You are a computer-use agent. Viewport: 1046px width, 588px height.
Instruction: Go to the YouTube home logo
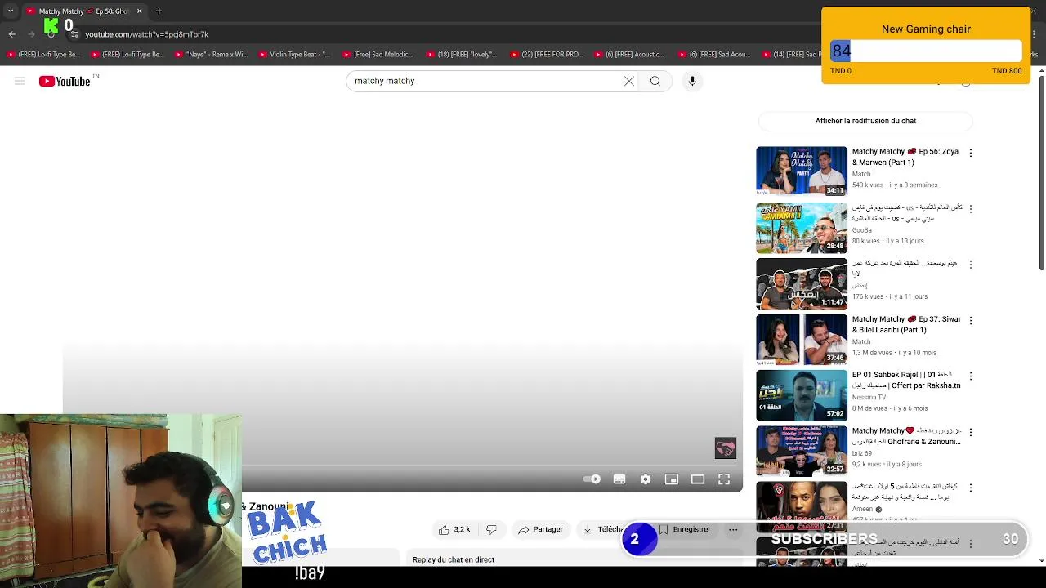pos(65,81)
